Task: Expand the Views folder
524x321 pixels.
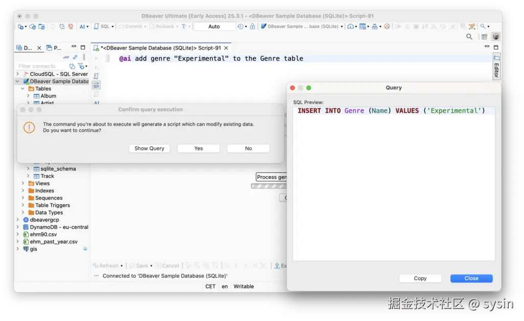Action: click(23, 183)
